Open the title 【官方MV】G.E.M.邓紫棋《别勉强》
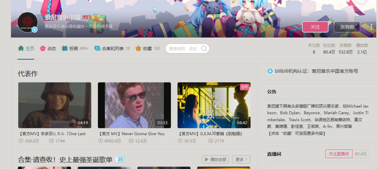378x169 pixels. click(210, 134)
